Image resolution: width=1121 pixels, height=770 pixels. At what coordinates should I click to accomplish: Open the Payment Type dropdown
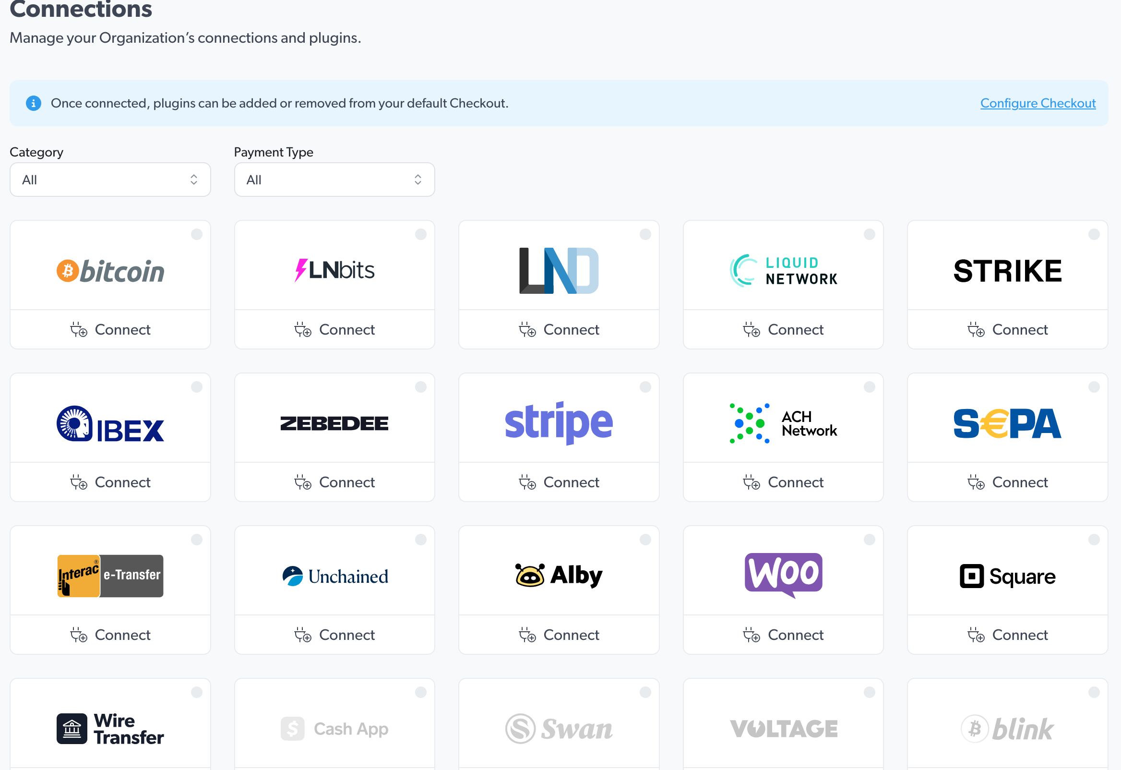tap(334, 180)
